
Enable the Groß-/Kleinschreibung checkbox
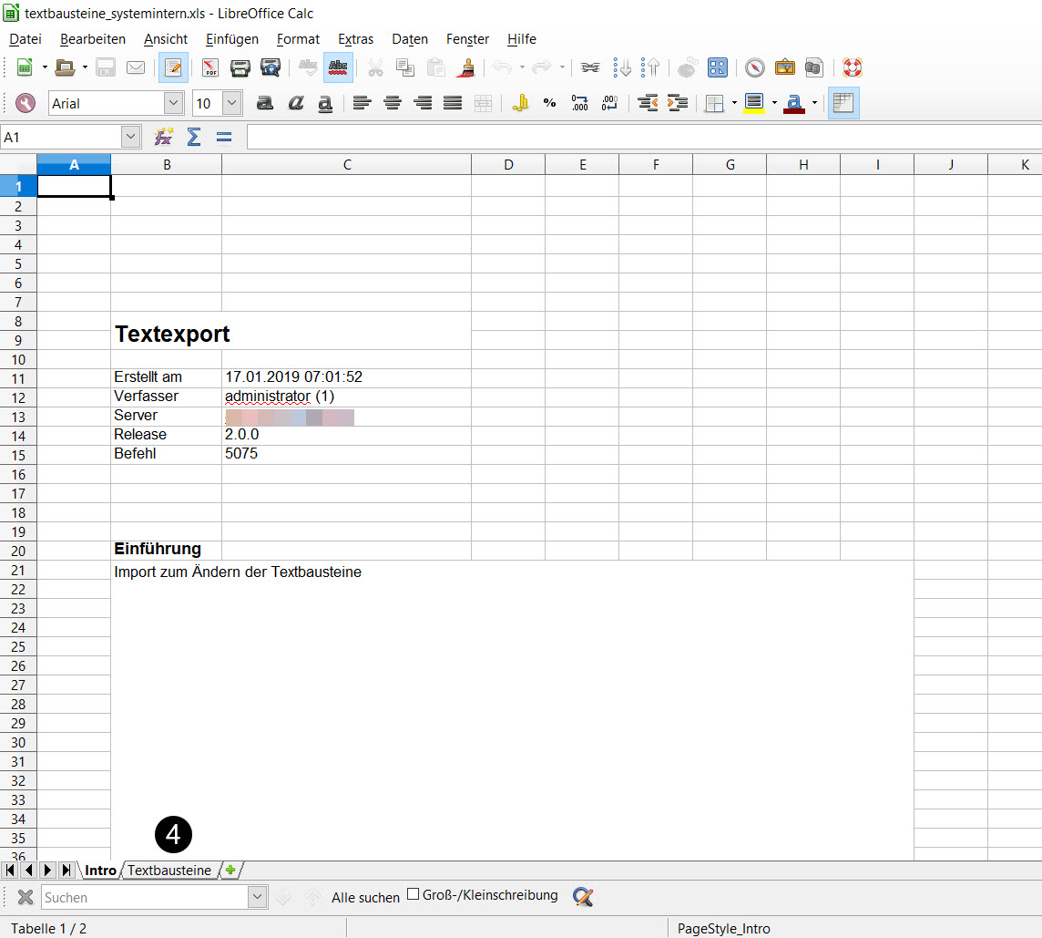click(413, 894)
